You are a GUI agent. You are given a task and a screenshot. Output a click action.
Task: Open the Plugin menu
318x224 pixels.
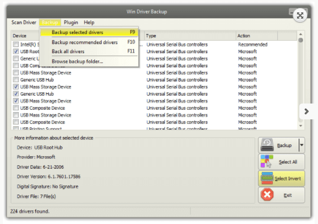click(71, 22)
